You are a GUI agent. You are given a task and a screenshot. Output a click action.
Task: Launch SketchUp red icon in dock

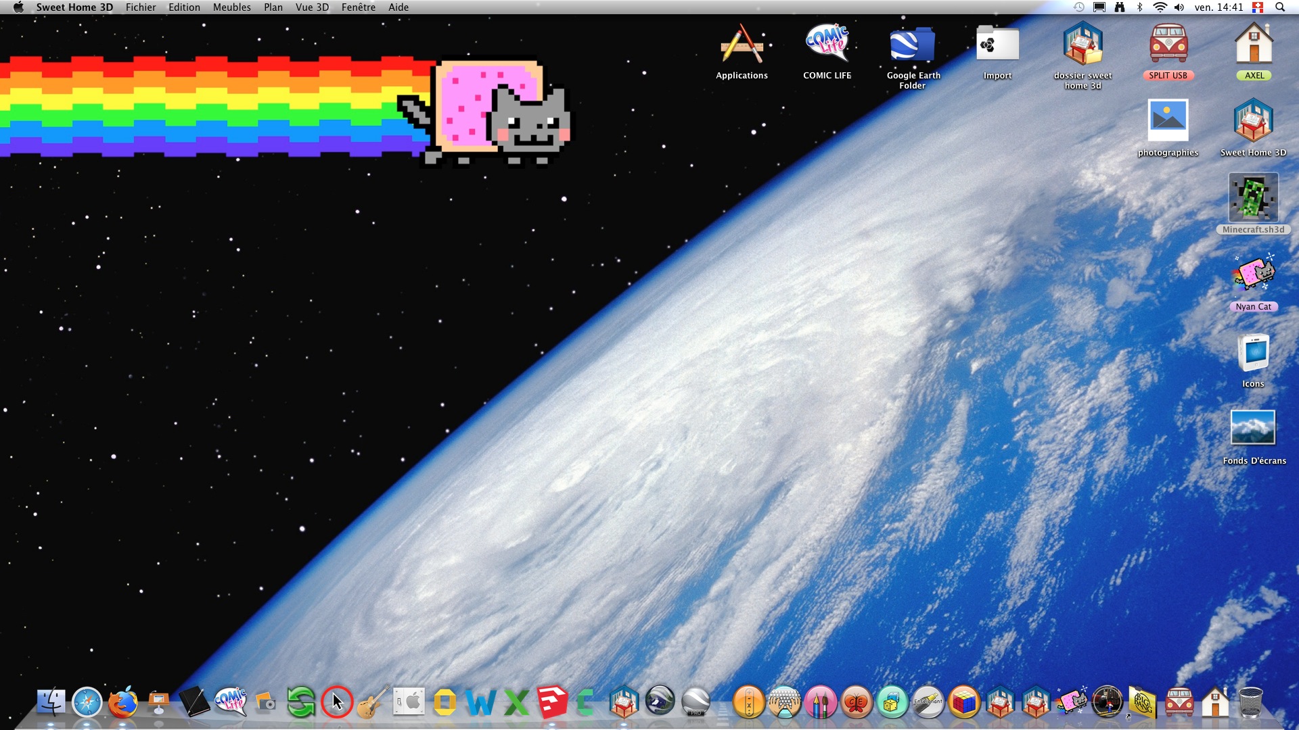[552, 702]
